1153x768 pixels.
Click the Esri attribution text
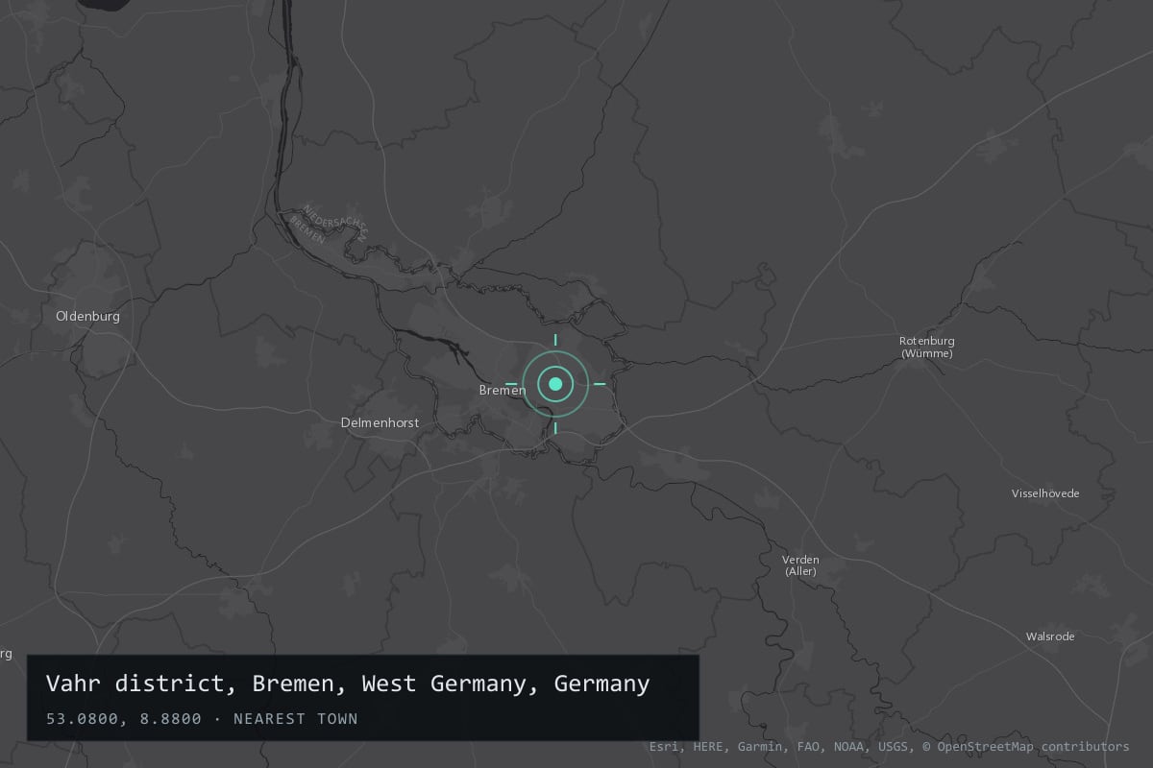pos(665,747)
